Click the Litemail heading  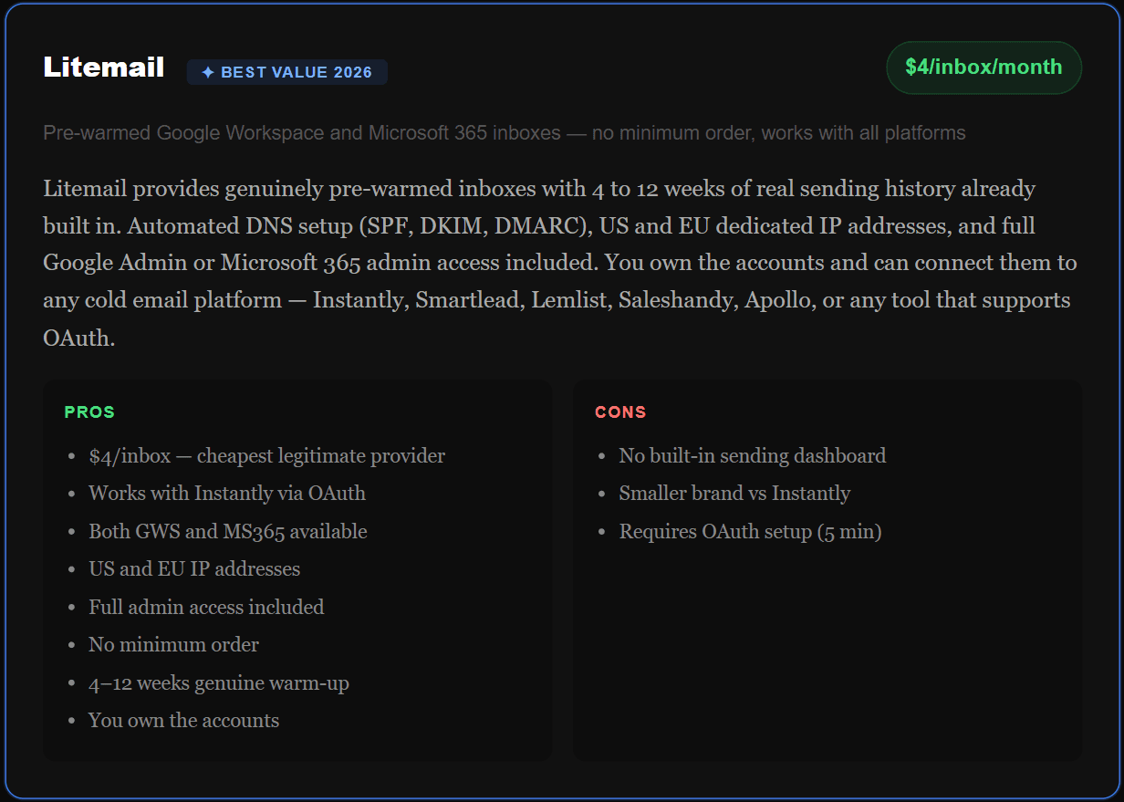pyautogui.click(x=104, y=67)
